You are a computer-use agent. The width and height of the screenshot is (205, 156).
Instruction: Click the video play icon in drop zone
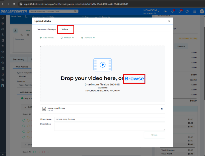(102, 65)
